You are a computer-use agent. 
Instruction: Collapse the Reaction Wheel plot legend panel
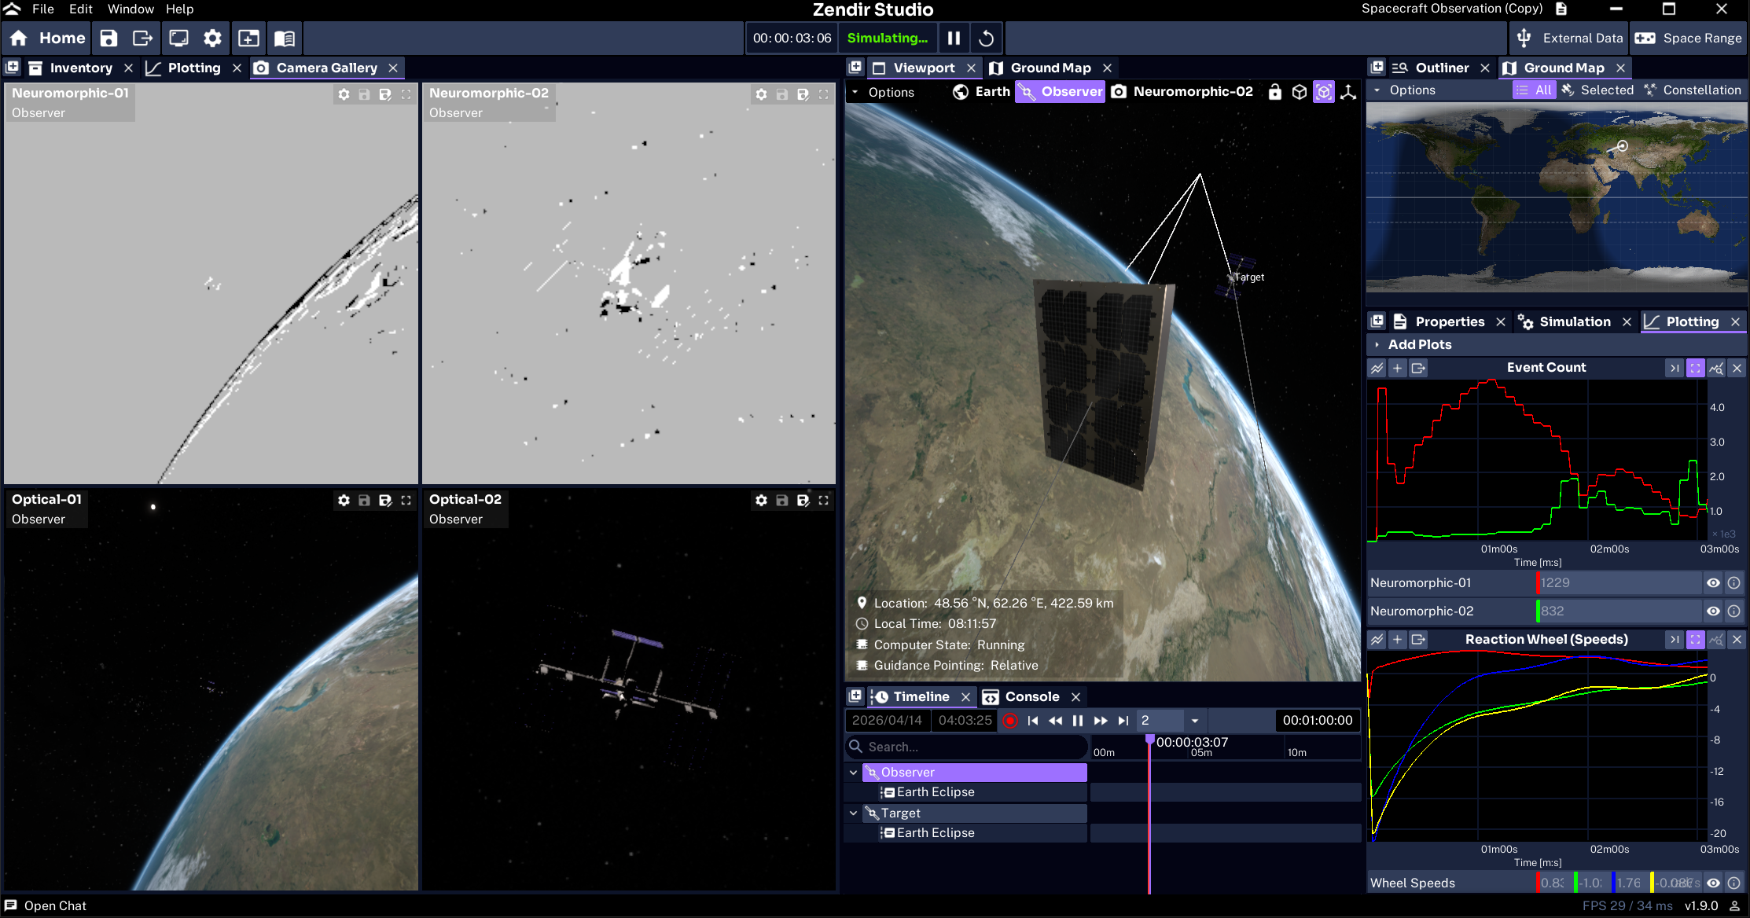click(1675, 640)
